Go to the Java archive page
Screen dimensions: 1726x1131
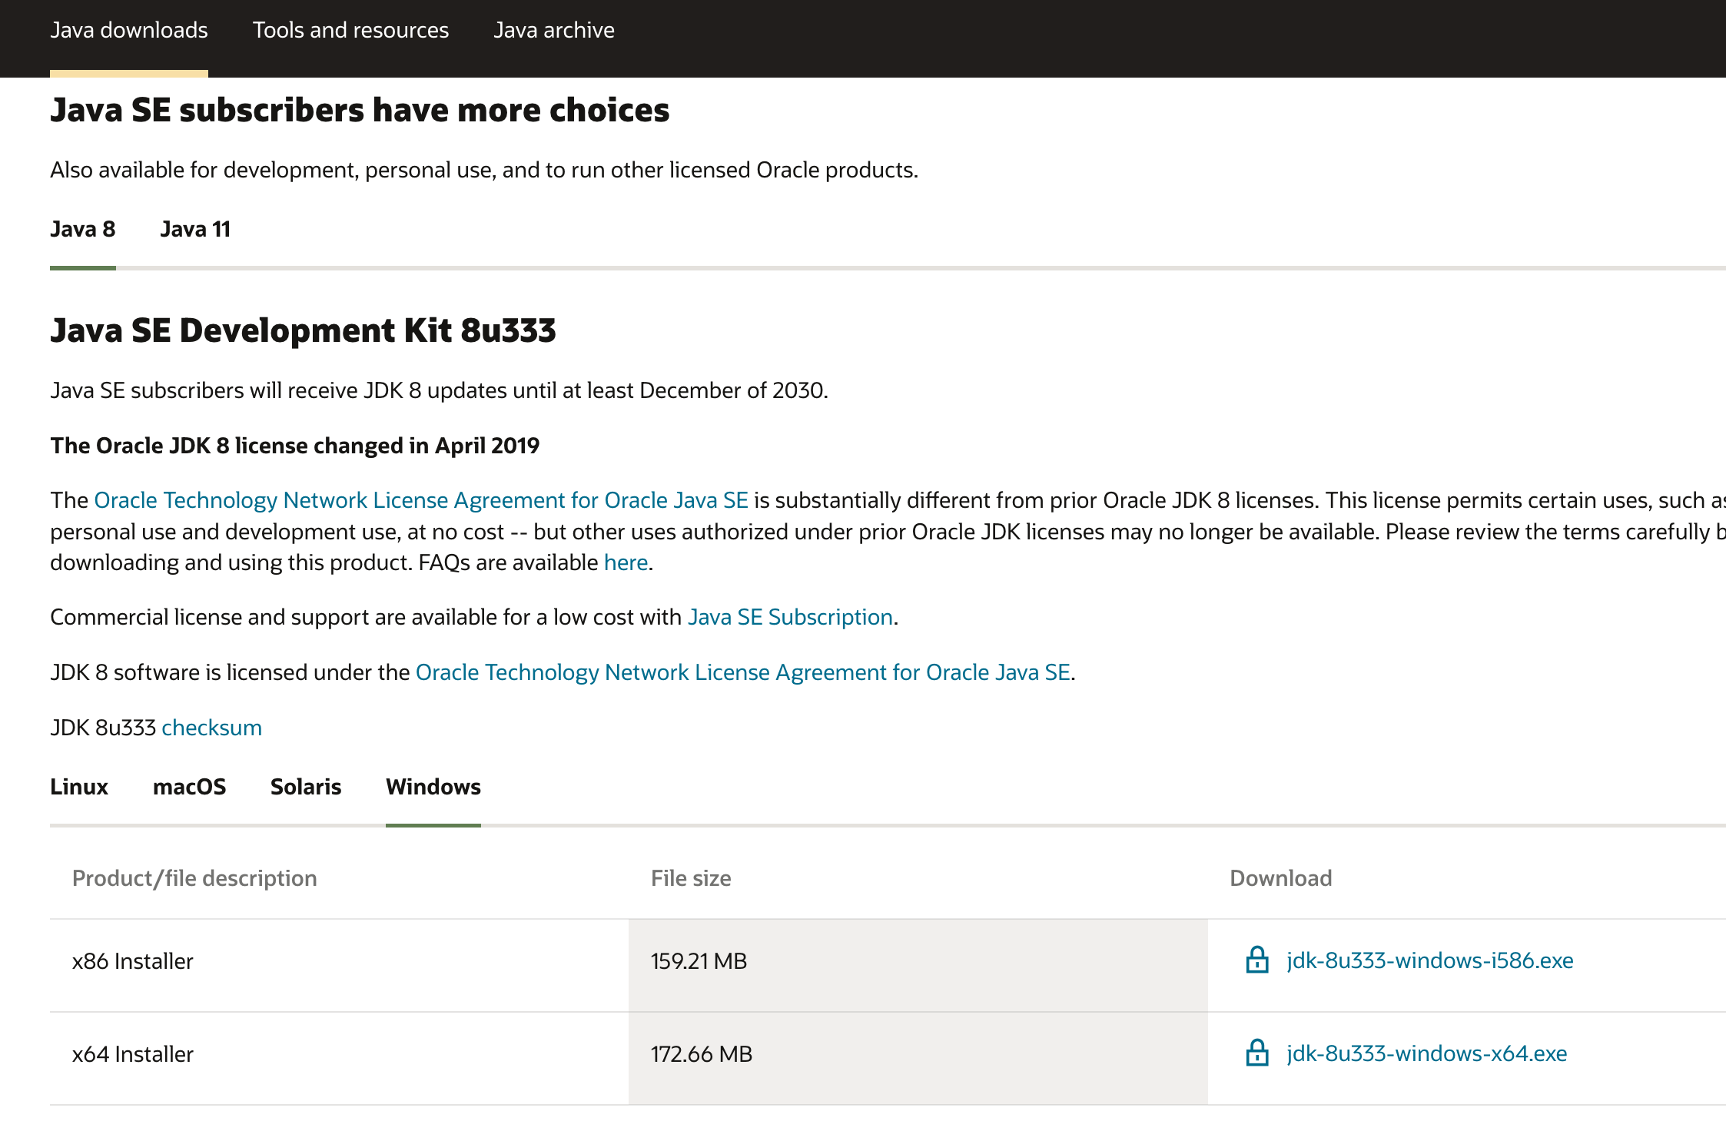[x=553, y=31]
